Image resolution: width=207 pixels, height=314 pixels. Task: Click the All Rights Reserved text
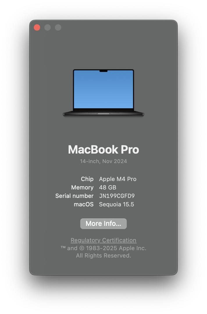(x=103, y=256)
